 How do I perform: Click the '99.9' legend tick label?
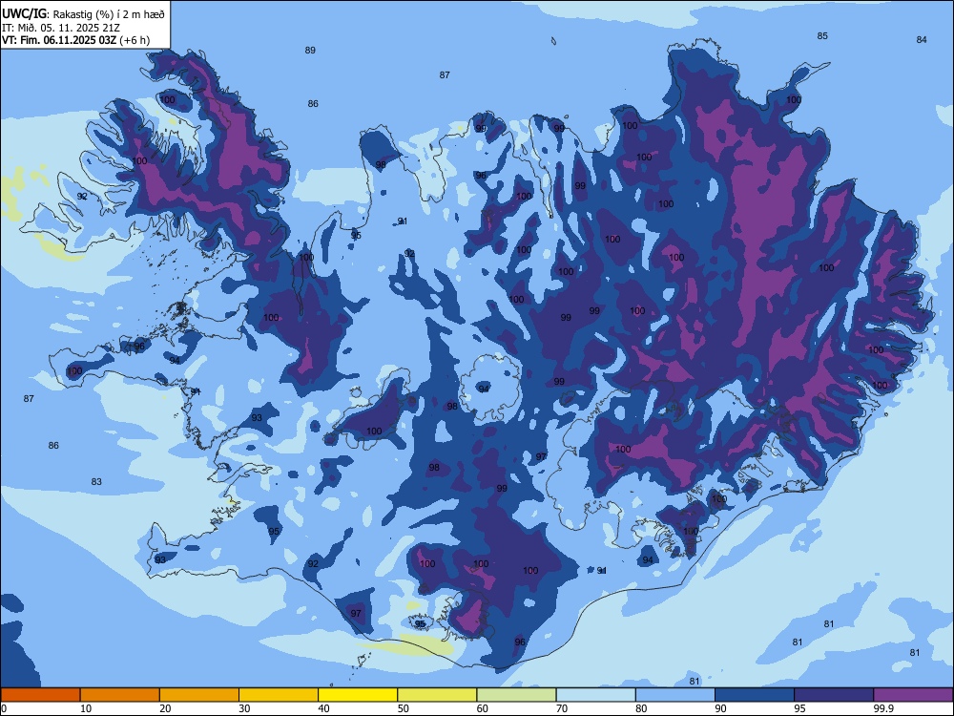click(x=883, y=708)
